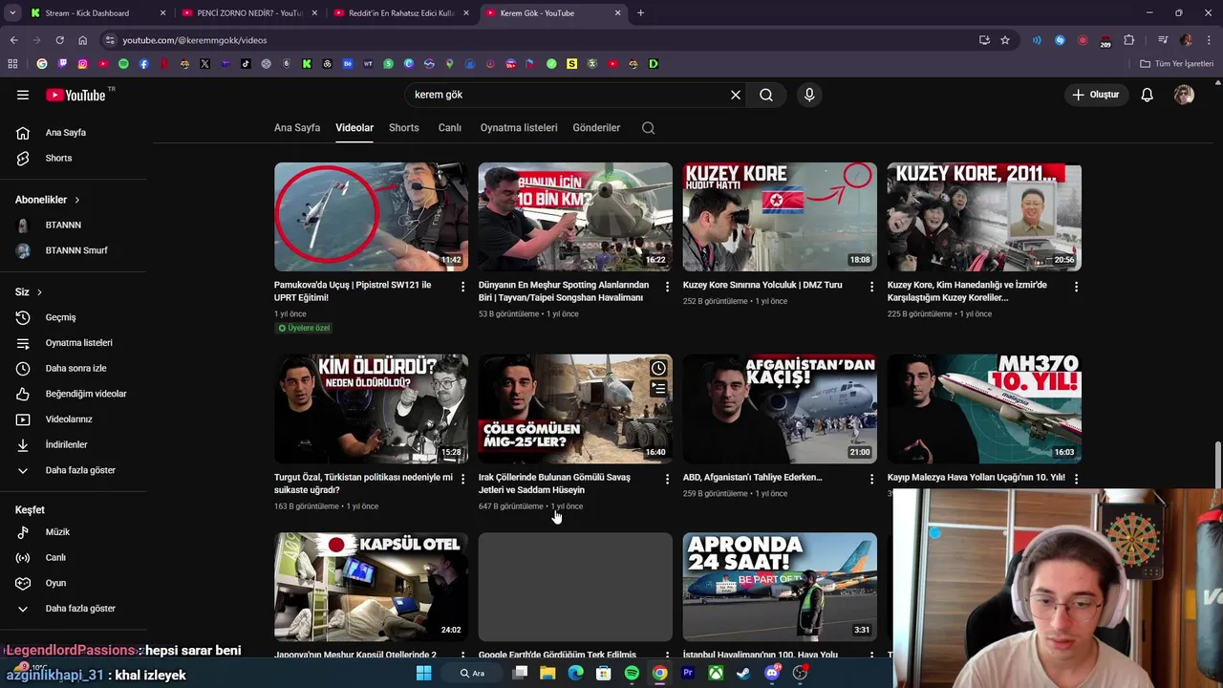1223x688 pixels.
Task: Open File Explorer from taskbar
Action: coord(547,673)
